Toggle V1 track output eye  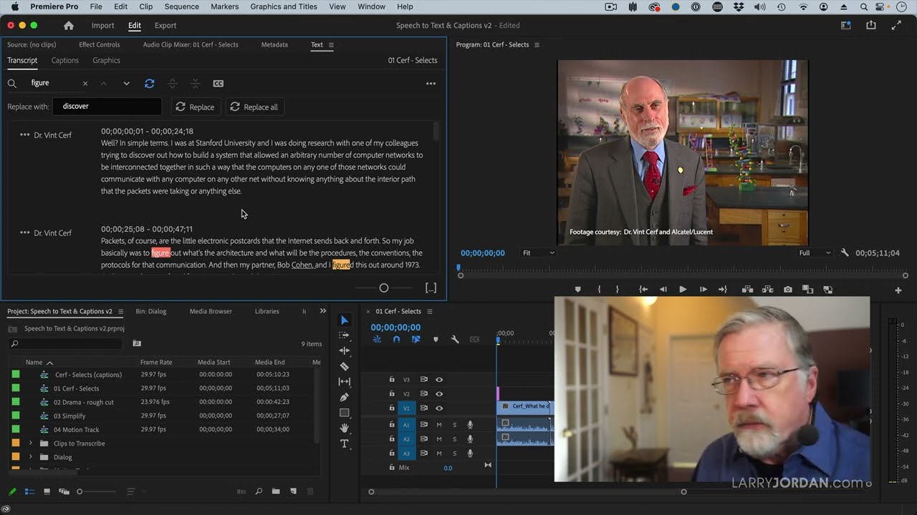point(439,408)
